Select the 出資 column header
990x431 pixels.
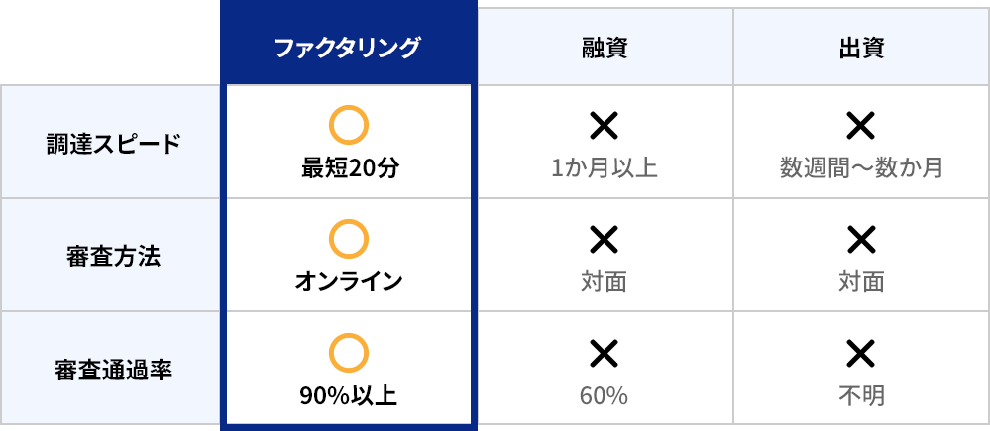point(860,48)
